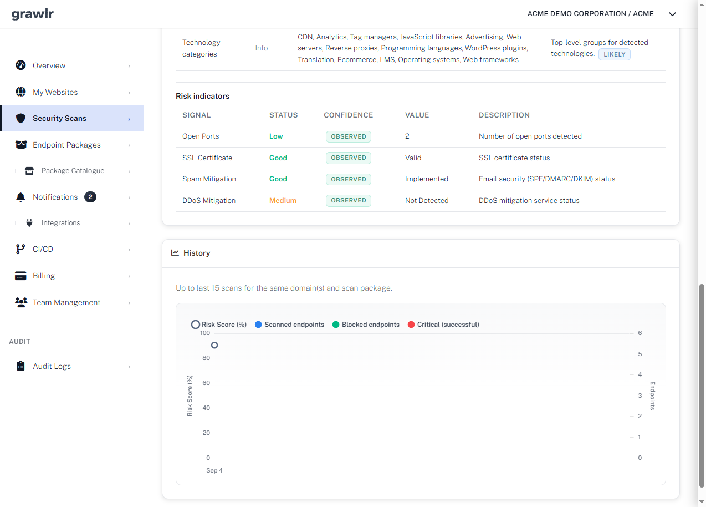Click the Security Scans shield icon

tap(21, 118)
